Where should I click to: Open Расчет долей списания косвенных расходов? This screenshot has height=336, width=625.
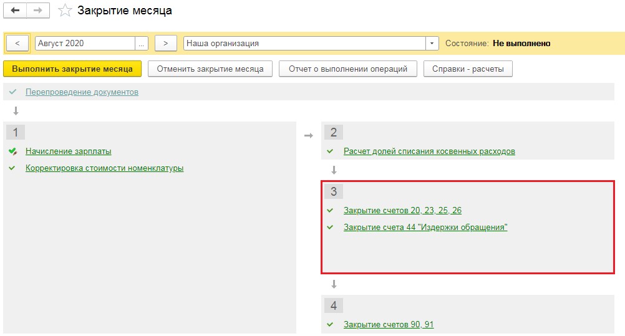click(x=429, y=151)
